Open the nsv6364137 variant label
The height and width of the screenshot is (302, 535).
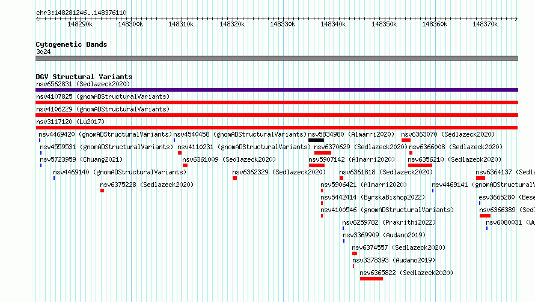coord(506,172)
